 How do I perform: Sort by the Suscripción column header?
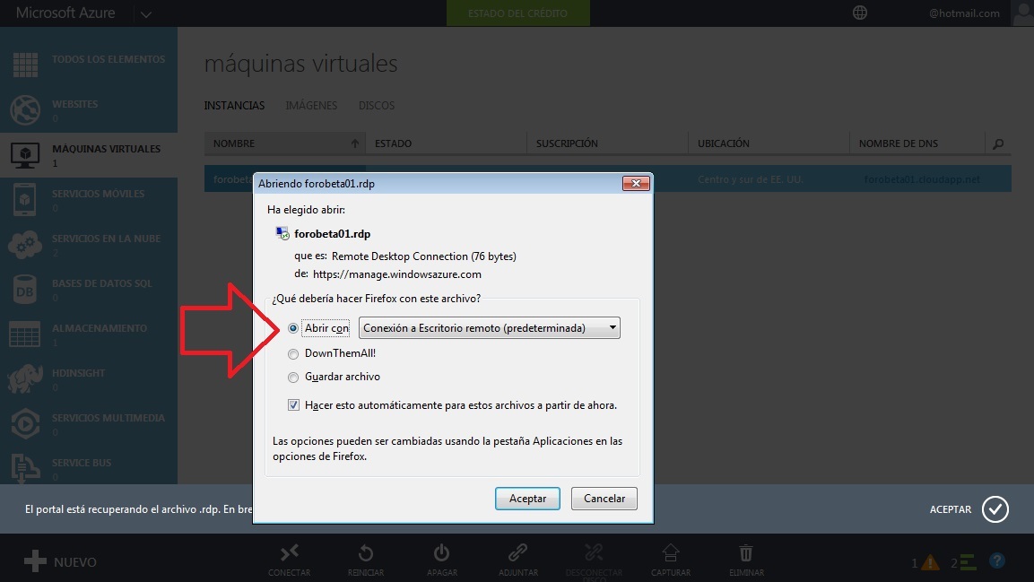[607, 143]
